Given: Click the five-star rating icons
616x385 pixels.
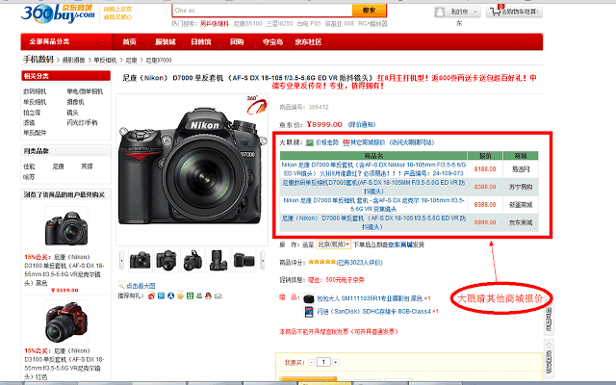Looking at the screenshot, I should 322,262.
